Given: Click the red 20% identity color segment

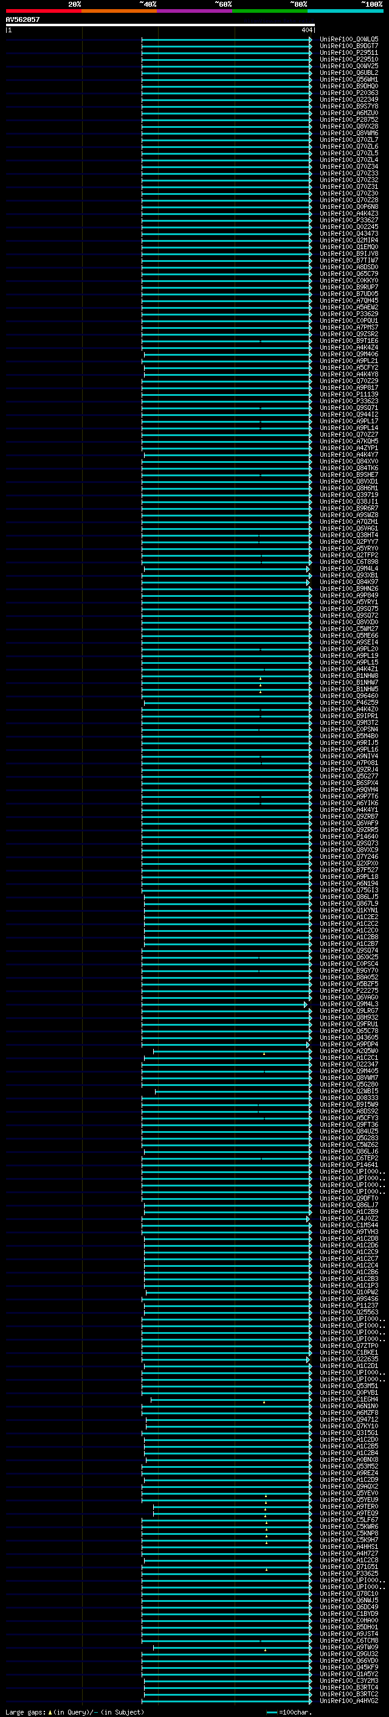Looking at the screenshot, I should (43, 11).
